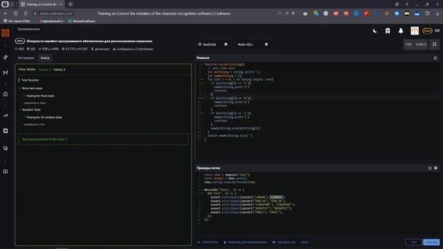The height and width of the screenshot is (249, 443).
Task: Click the satisfaction rating stat
Action: pos(48,49)
